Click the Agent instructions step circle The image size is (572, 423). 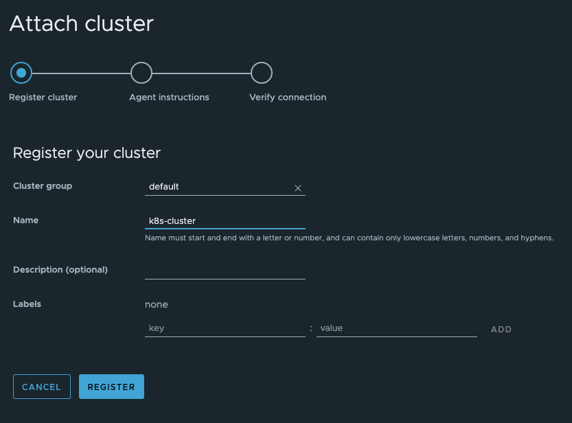pos(141,72)
